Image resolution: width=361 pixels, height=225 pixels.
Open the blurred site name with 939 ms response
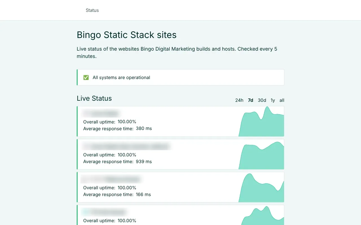[126, 147]
